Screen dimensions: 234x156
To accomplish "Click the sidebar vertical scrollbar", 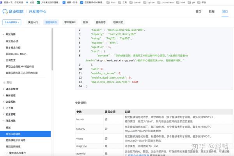I will (52, 49).
